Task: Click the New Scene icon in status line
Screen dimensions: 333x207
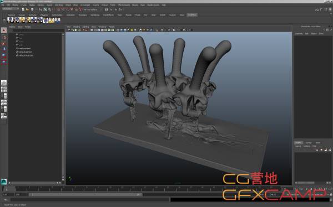Action: point(23,9)
